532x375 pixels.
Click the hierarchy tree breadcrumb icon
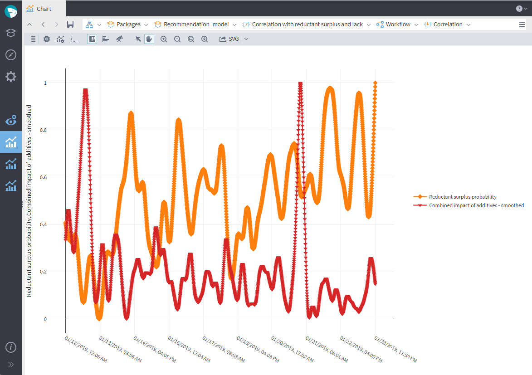click(x=89, y=24)
